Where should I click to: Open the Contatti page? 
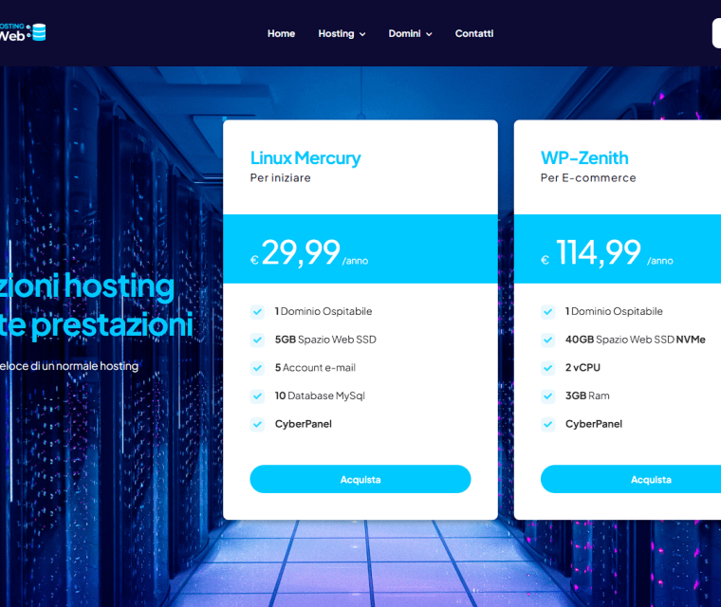(474, 33)
